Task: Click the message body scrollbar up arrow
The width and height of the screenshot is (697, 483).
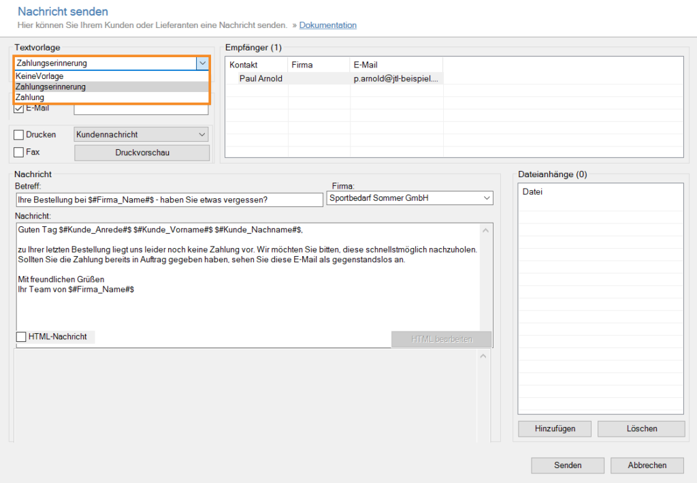Action: [x=485, y=231]
